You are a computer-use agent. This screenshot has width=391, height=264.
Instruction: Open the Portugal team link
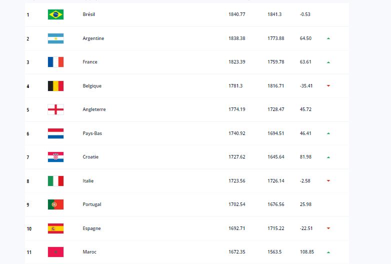92,204
